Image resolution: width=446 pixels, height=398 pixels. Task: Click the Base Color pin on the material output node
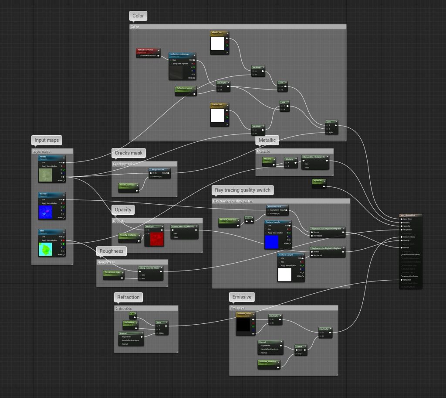coord(401,219)
